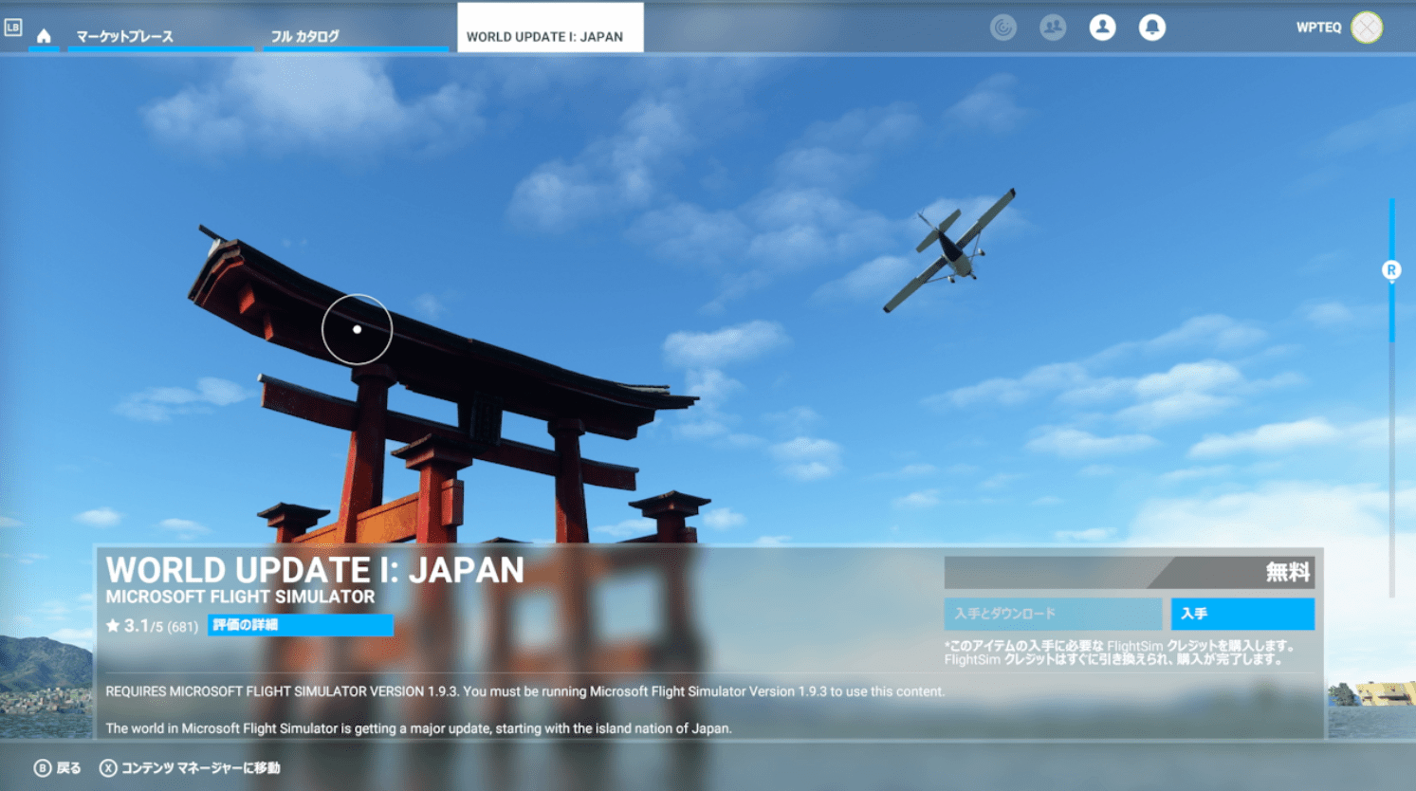Click the FlightSim クレジット purchase note

click(1119, 653)
